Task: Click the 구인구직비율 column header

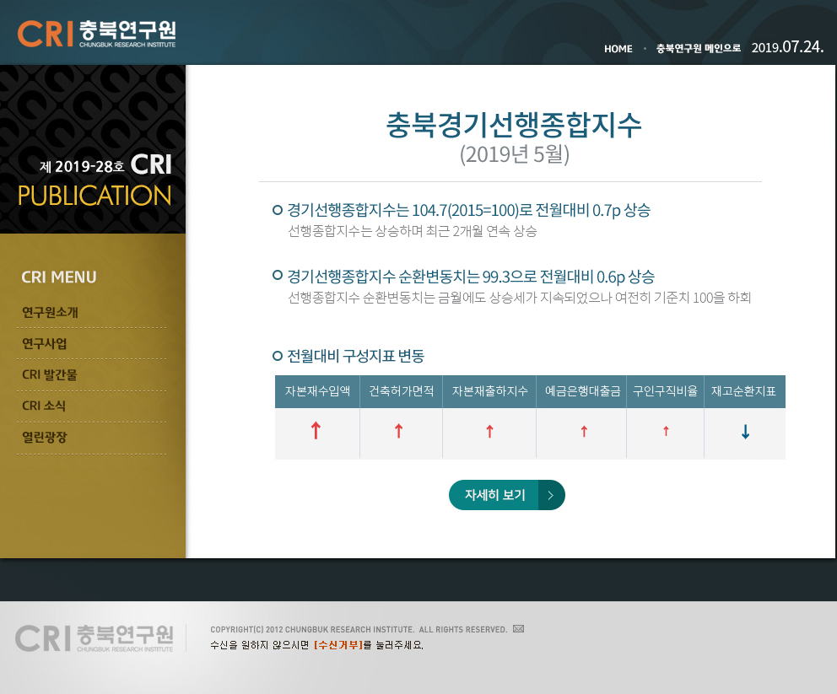Action: pos(665,391)
